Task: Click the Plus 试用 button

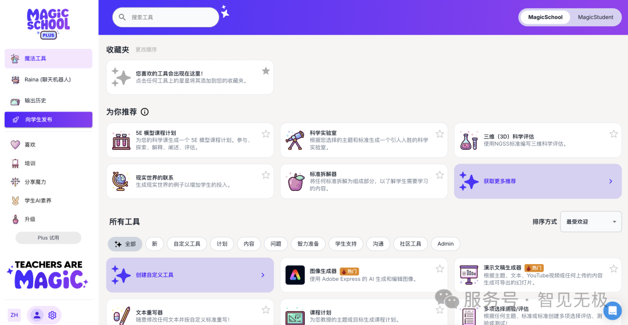Action: pos(48,238)
